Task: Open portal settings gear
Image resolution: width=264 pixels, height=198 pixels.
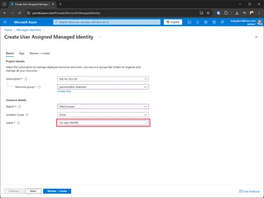Action: pos(206,22)
